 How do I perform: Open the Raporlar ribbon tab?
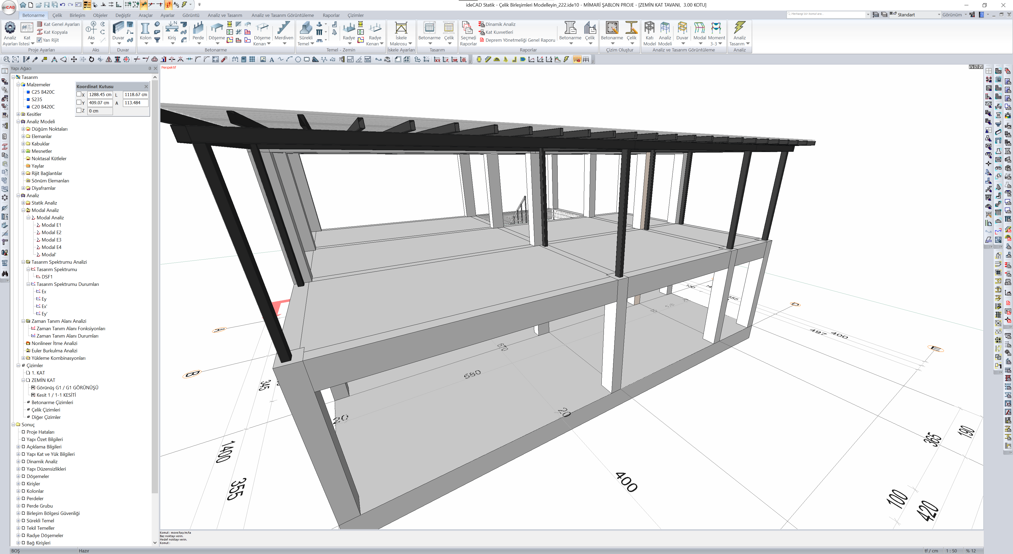(331, 15)
